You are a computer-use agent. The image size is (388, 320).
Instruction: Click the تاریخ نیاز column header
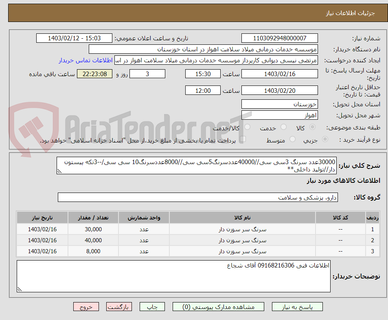(42, 218)
